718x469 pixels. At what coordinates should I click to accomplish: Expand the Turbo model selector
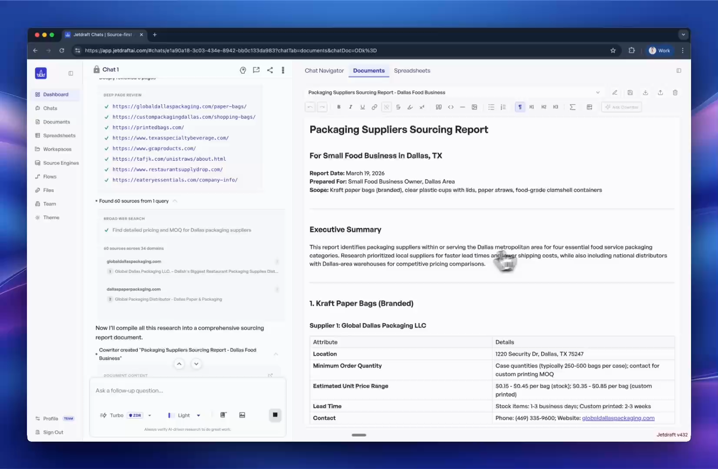point(150,415)
